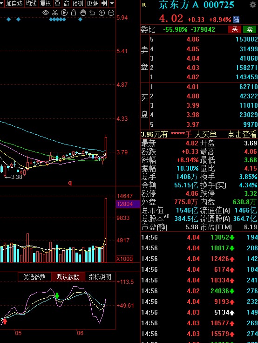Select the hand pan tool
Screen dimensions: 258x343
click(x=83, y=13)
